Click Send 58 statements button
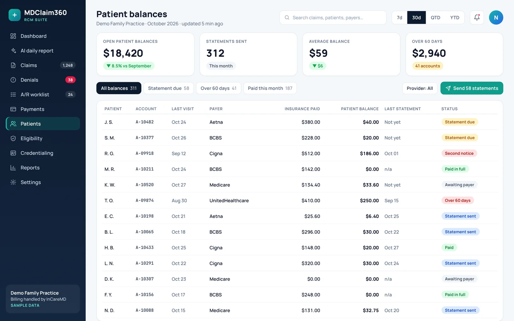The image size is (514, 321). 472,88
